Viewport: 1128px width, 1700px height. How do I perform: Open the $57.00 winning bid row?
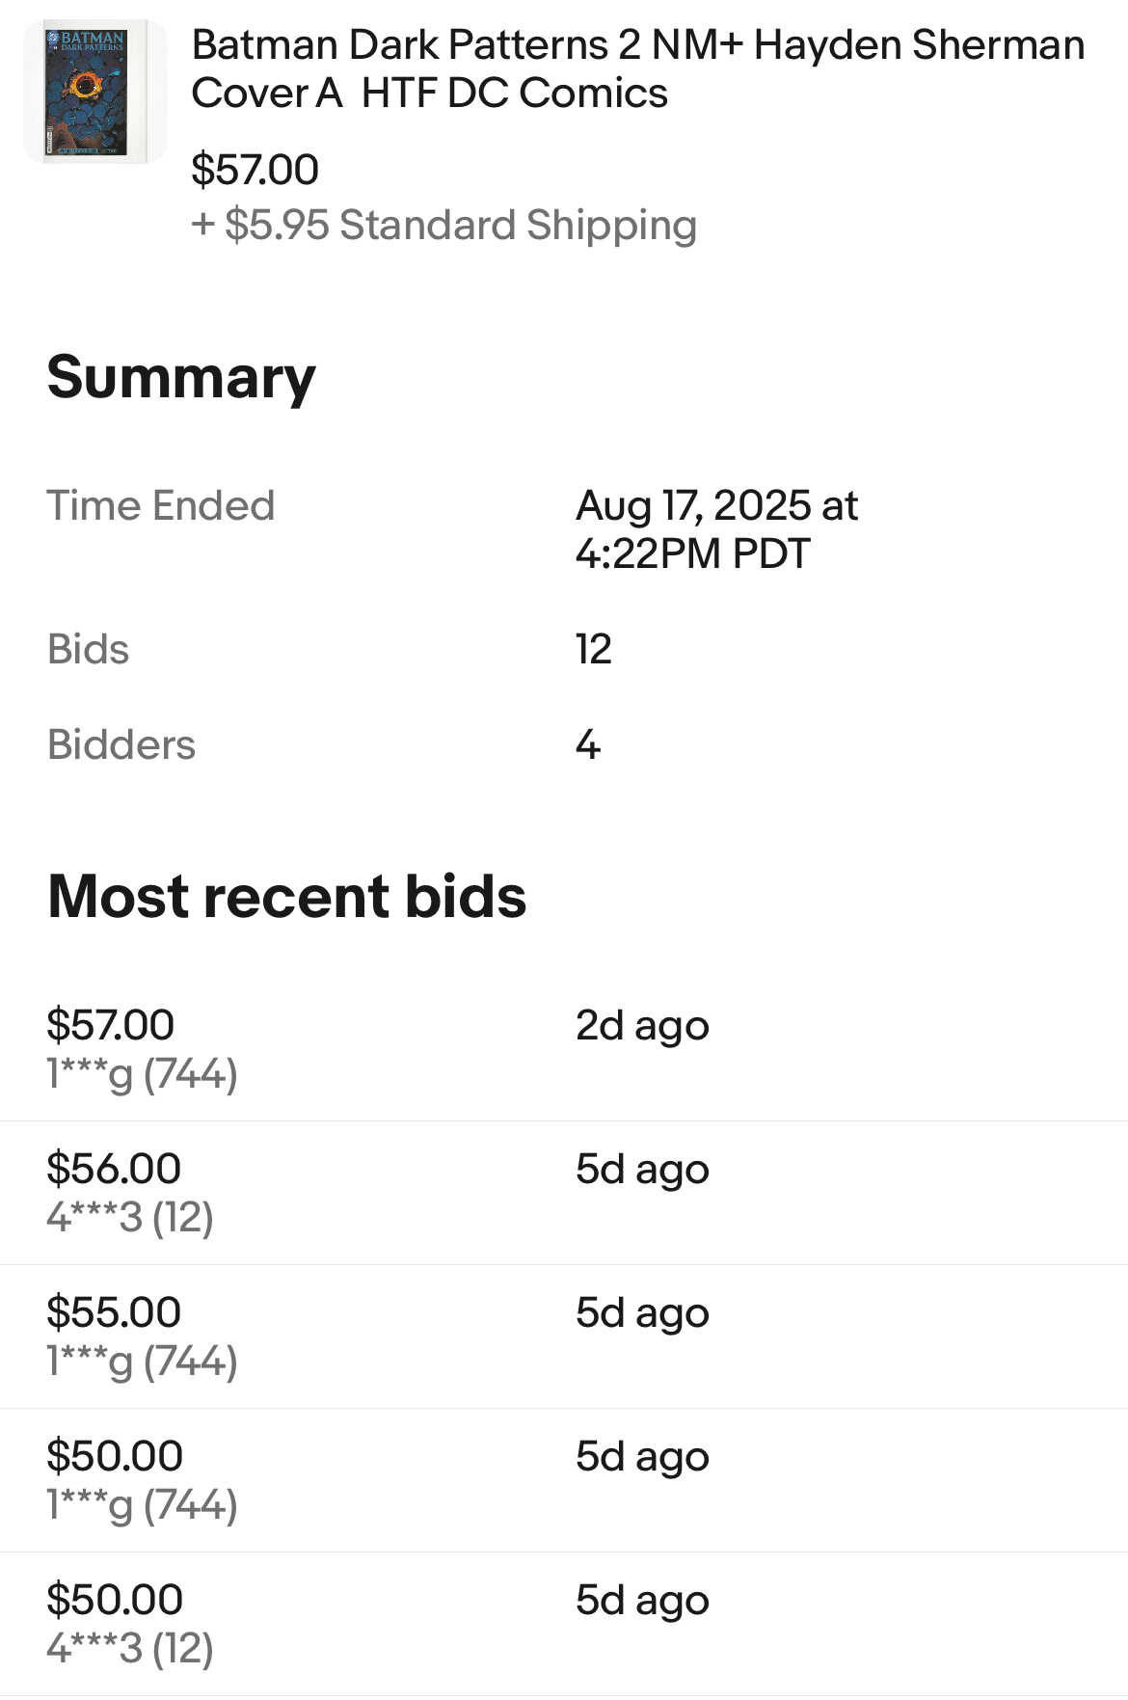(x=564, y=1049)
